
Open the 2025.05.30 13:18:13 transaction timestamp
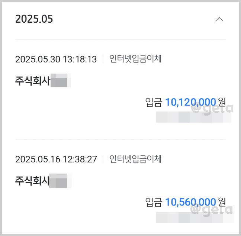(x=56, y=59)
